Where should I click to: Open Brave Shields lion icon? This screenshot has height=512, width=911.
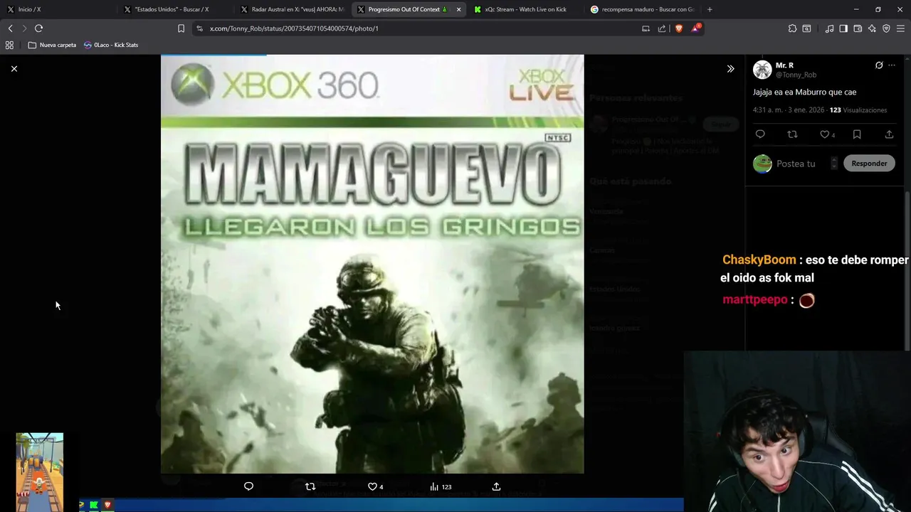coord(678,28)
